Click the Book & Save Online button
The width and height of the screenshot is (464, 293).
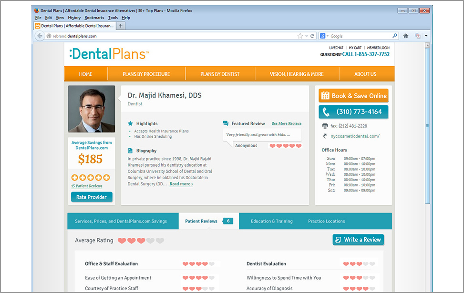pyautogui.click(x=354, y=96)
